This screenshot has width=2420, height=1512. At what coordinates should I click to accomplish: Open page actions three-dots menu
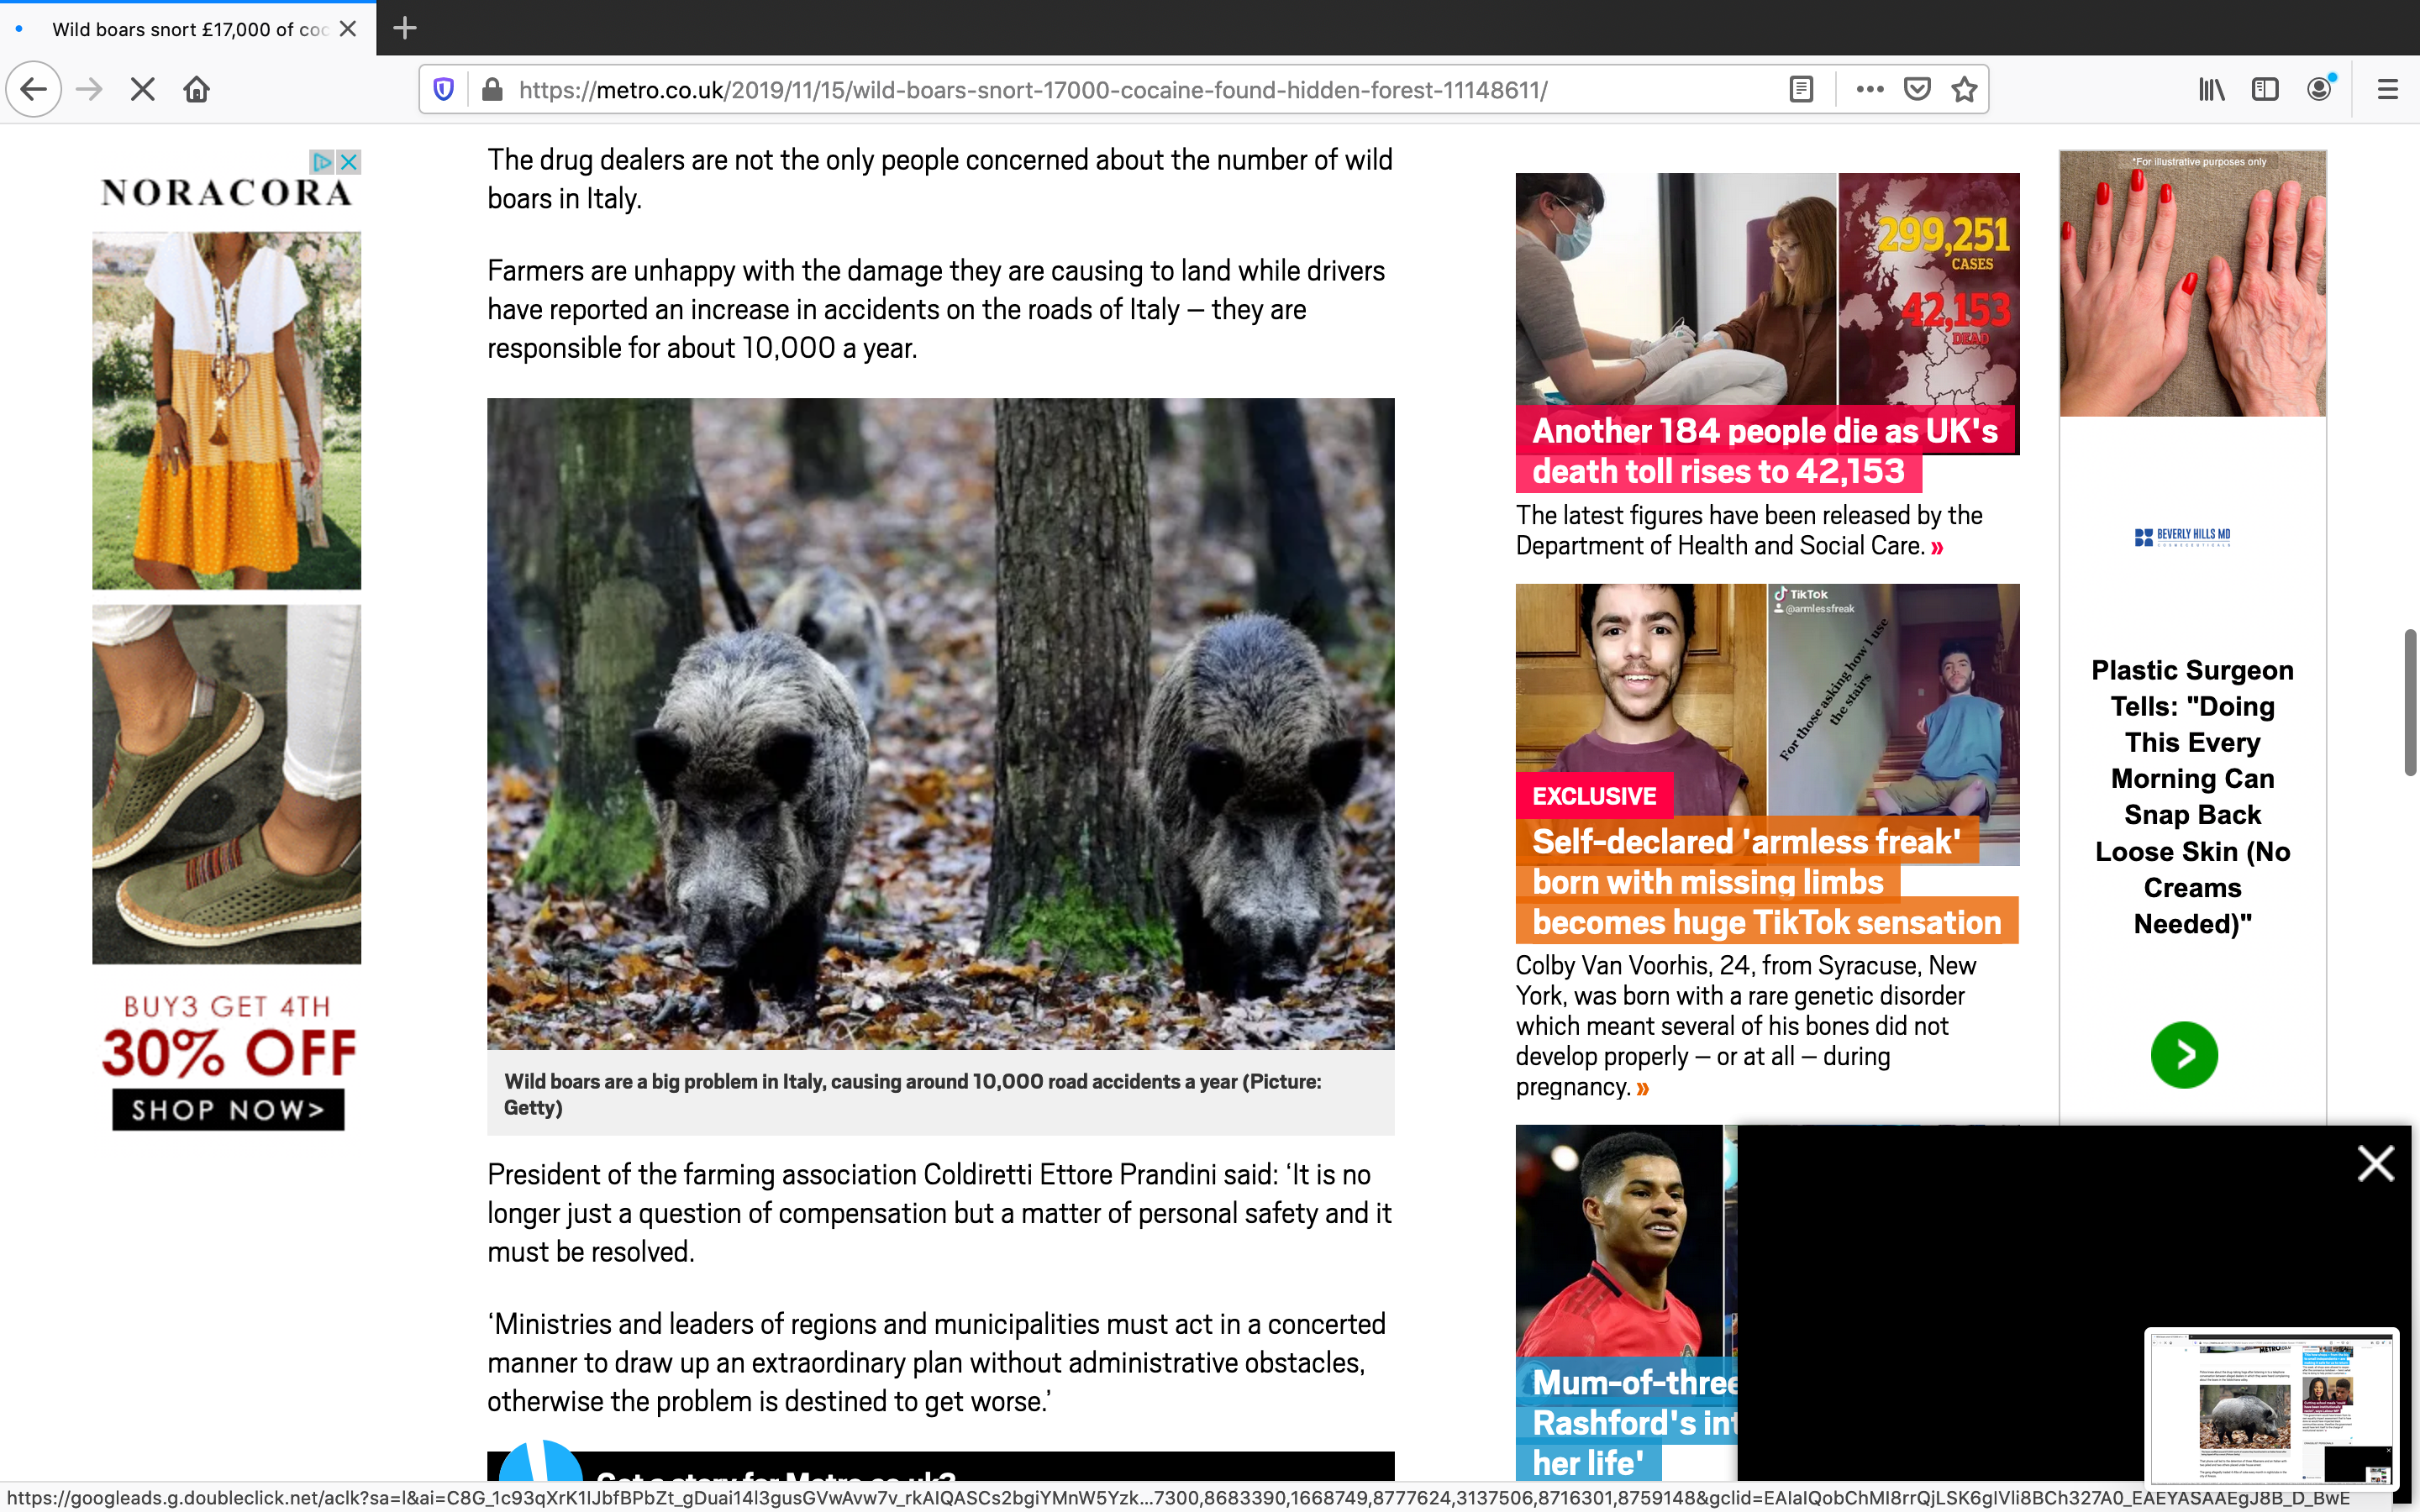click(x=1869, y=90)
